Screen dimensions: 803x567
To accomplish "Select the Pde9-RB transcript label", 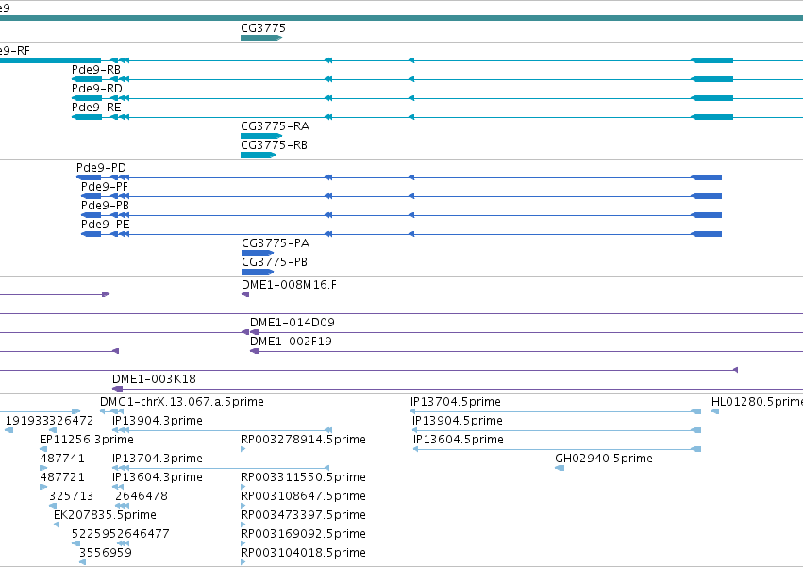I will (96, 70).
